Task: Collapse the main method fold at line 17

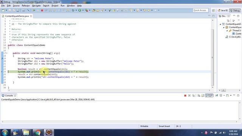Action: (x=7, y=53)
